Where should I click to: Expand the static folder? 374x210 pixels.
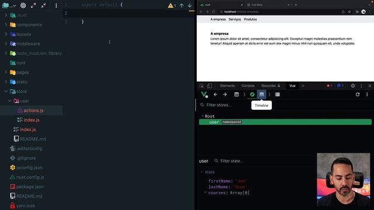[x=6, y=82]
